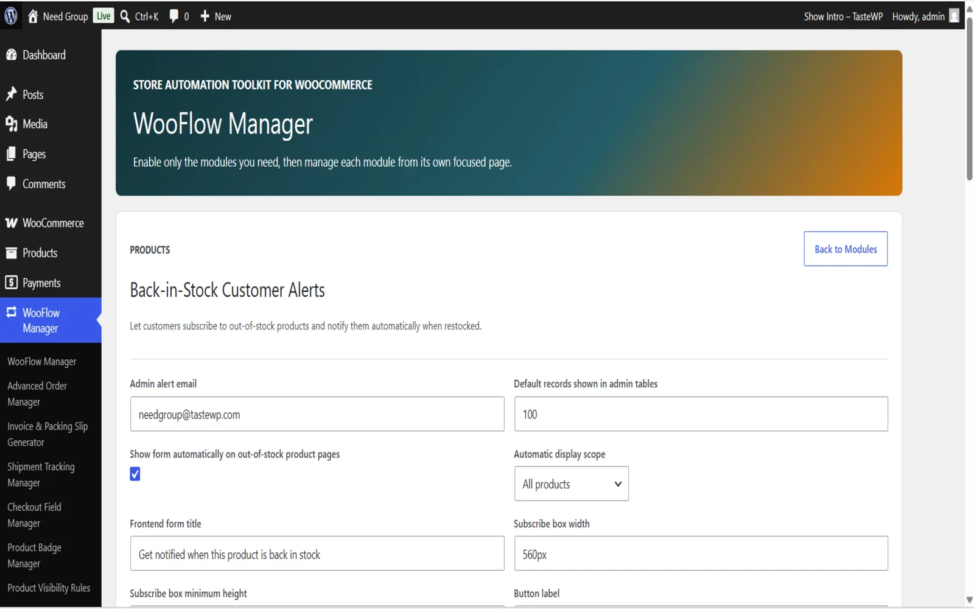Click the scrollbar down arrow
The height and width of the screenshot is (609, 974).
point(969,600)
